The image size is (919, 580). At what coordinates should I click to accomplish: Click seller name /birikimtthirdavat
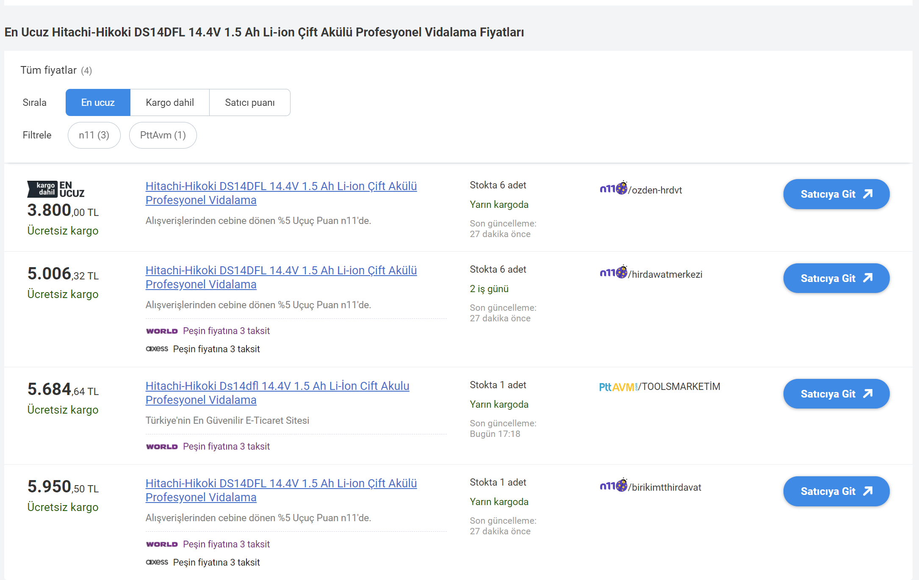pyautogui.click(x=664, y=487)
